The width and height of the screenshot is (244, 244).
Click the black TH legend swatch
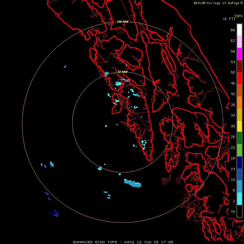[x=239, y=211]
